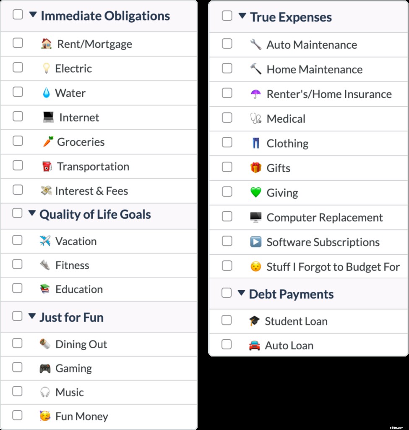The height and width of the screenshot is (430, 409).
Task: Check the Software Subscriptions checkbox
Action: [x=227, y=241]
